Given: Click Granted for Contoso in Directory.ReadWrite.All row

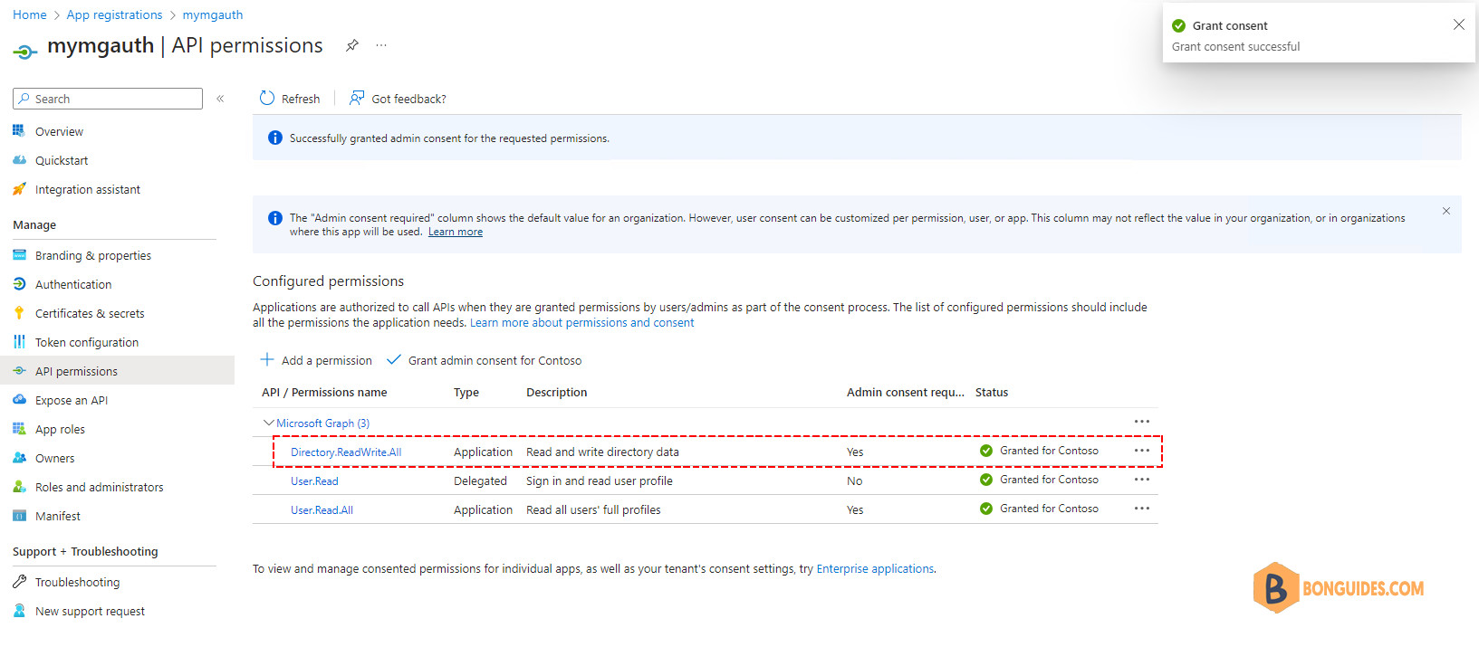Looking at the screenshot, I should (1049, 451).
